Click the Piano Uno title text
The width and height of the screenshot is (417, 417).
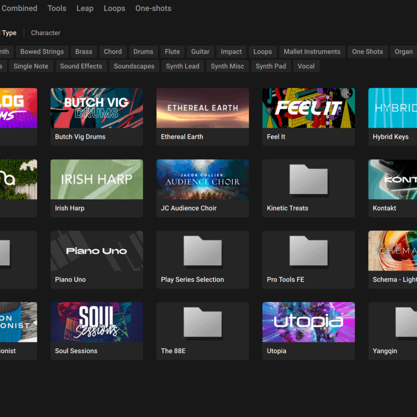point(70,279)
